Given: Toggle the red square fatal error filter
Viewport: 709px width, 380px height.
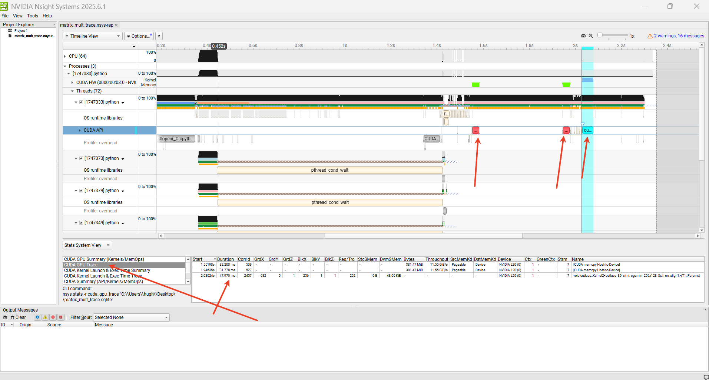Looking at the screenshot, I should [x=61, y=317].
